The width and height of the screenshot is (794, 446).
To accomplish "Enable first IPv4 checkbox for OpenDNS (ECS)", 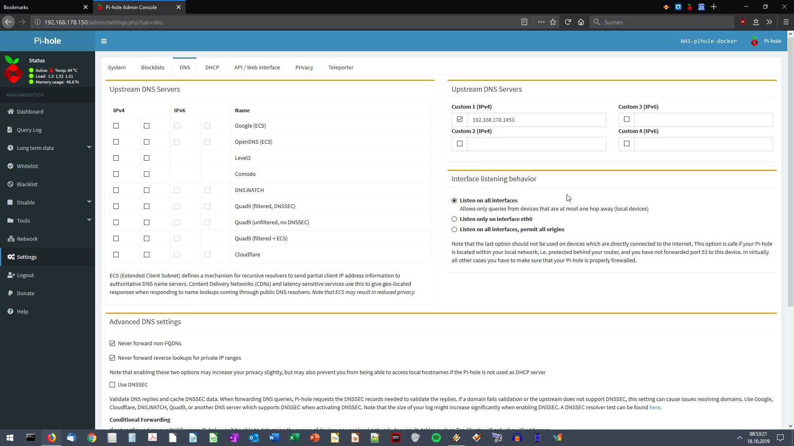I will click(x=116, y=142).
